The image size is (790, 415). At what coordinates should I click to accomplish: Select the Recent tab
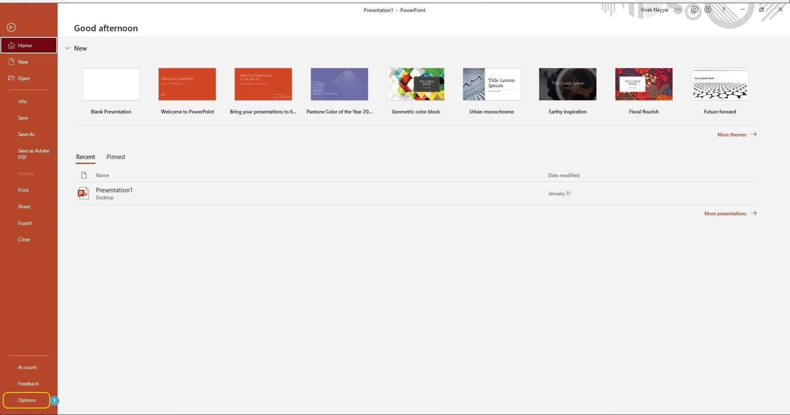pos(86,157)
